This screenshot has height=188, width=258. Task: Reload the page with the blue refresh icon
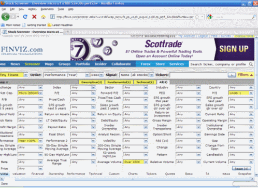click(x=25, y=17)
